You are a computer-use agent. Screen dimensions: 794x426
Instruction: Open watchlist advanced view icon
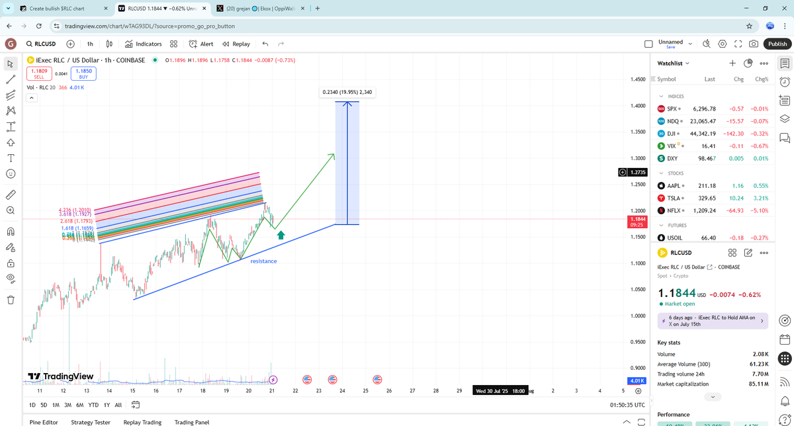(748, 64)
